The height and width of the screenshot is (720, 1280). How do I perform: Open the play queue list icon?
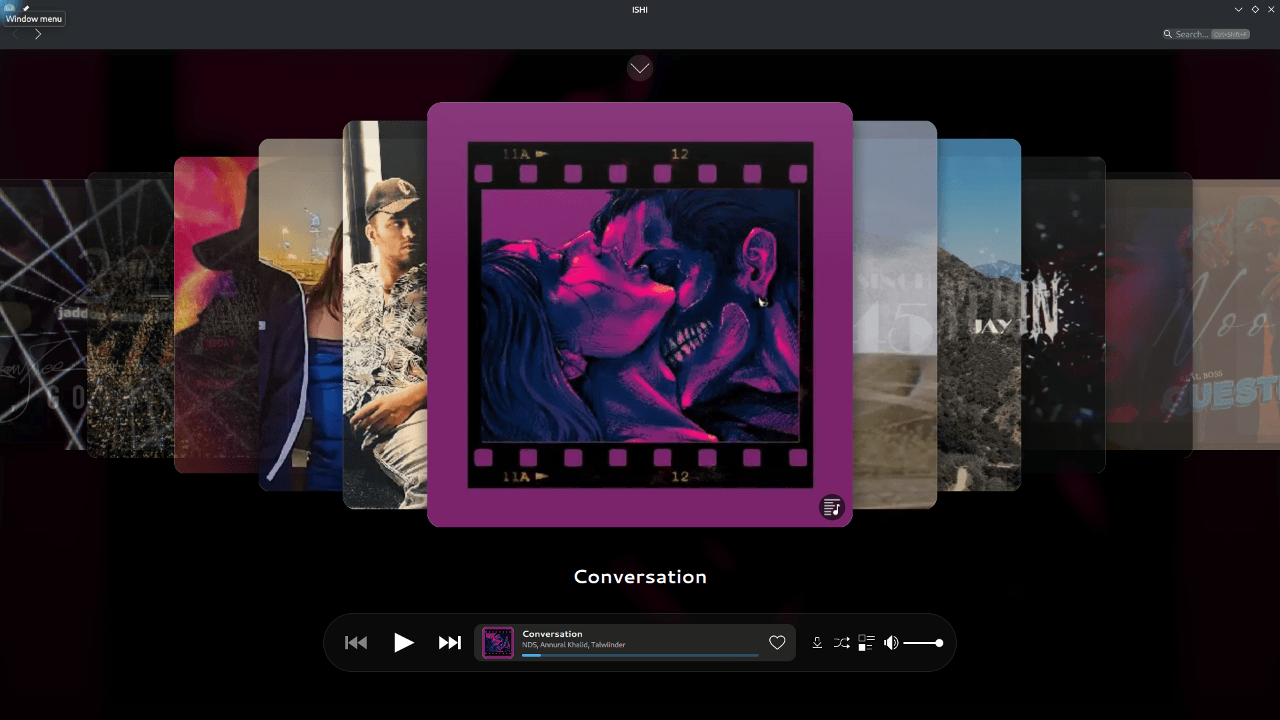coord(866,643)
